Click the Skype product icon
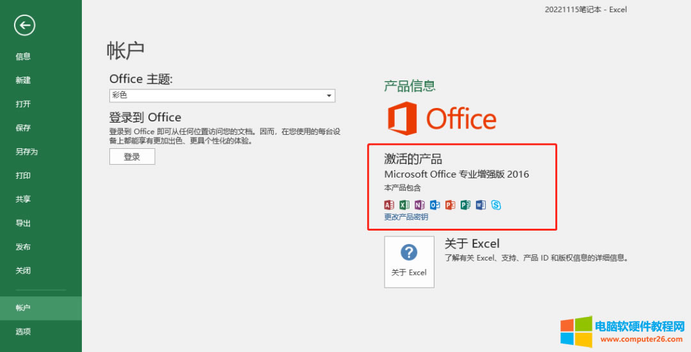 [x=496, y=204]
